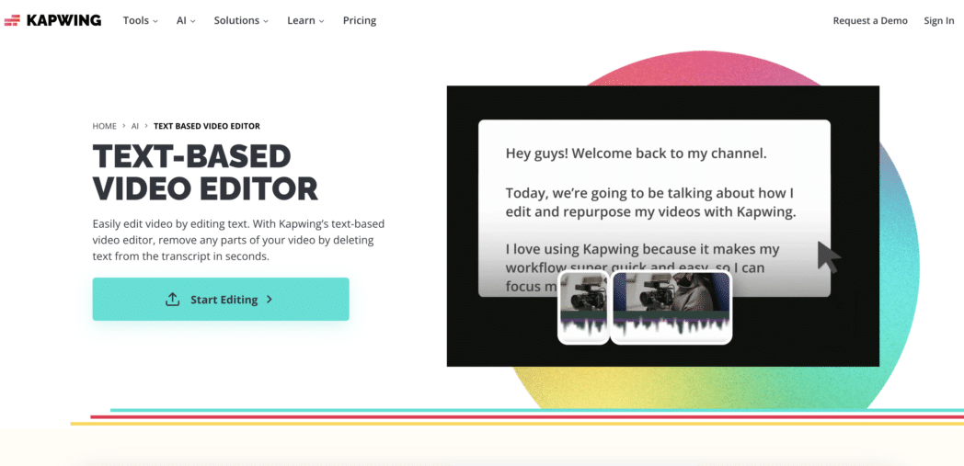The width and height of the screenshot is (964, 466).
Task: Click the 'Today, we're going to be talking' paragraph
Action: tap(651, 203)
